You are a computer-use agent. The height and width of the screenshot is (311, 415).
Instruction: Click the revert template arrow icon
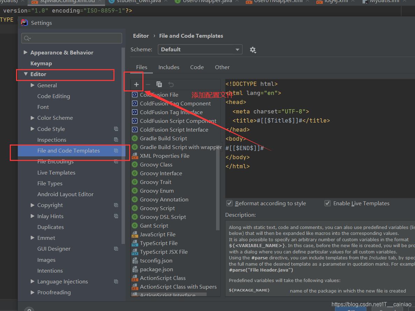click(171, 84)
